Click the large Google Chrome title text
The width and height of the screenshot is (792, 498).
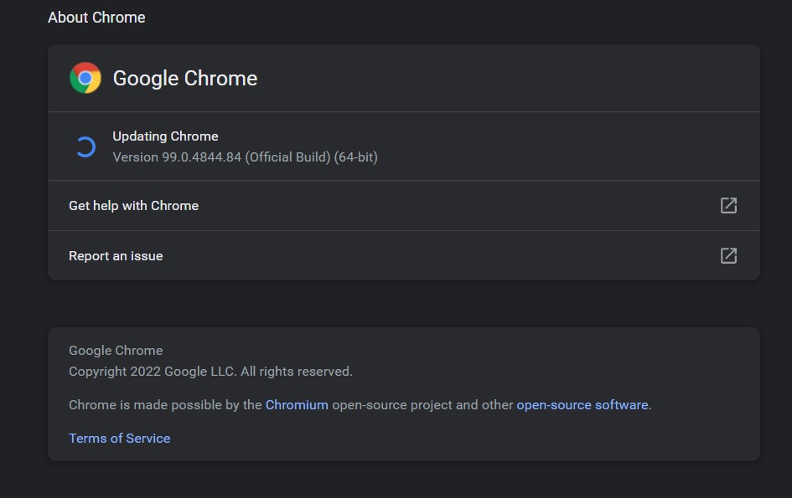pyautogui.click(x=184, y=79)
